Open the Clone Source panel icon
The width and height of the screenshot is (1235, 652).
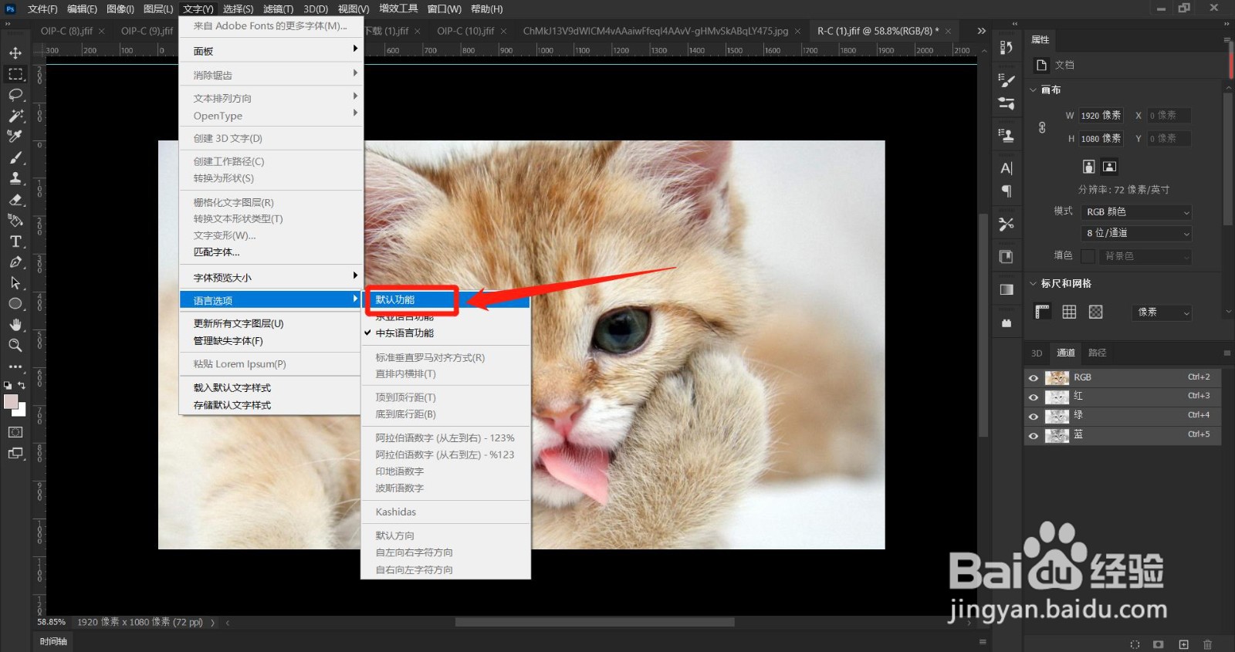coord(1007,135)
